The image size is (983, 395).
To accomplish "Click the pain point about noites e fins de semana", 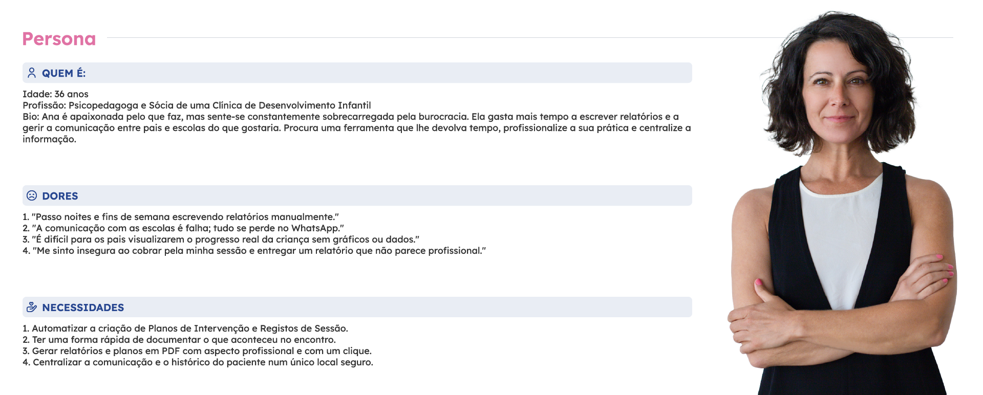I will 181,217.
